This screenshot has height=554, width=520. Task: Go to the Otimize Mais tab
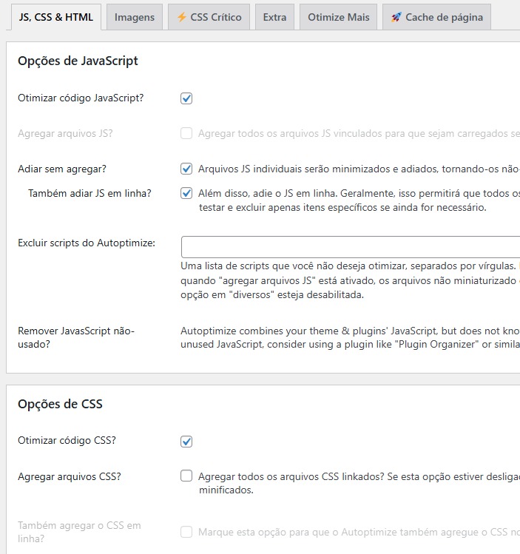[x=339, y=17]
